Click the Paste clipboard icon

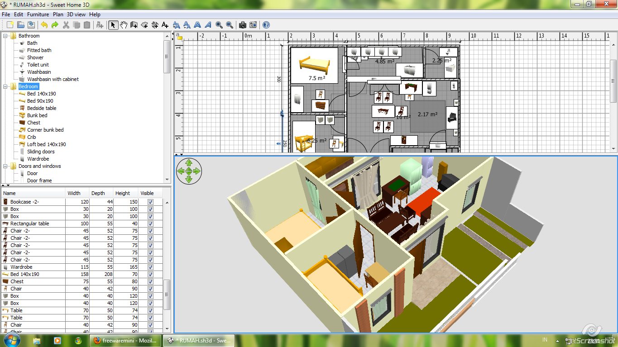87,25
